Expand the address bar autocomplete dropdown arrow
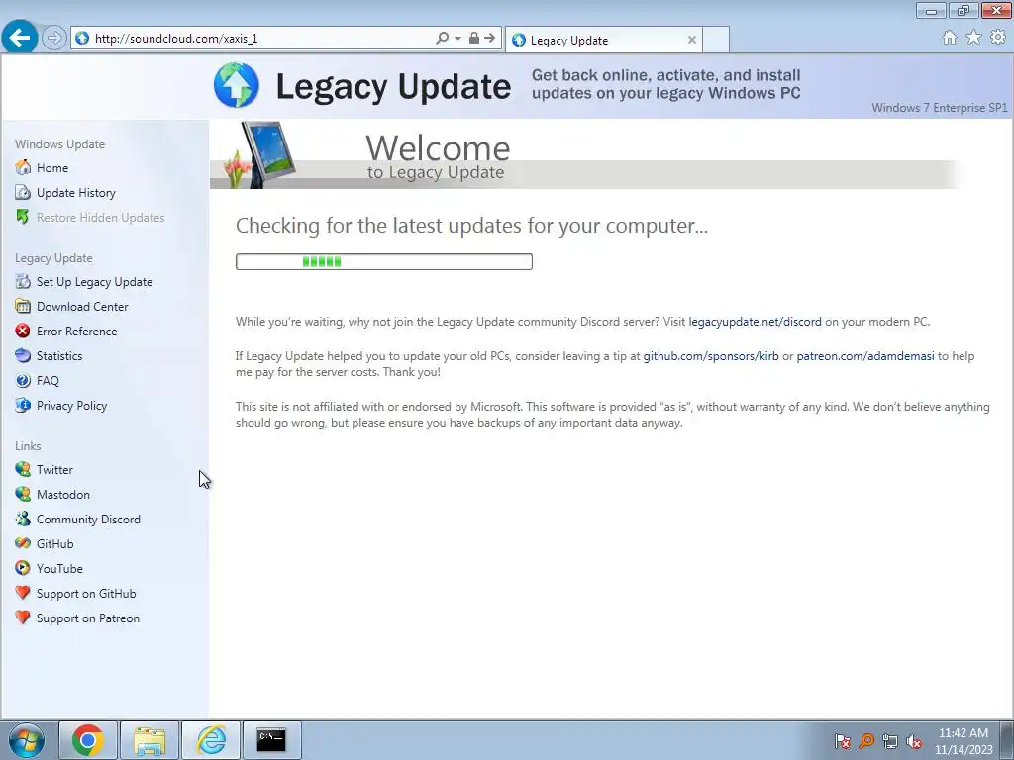 (457, 39)
